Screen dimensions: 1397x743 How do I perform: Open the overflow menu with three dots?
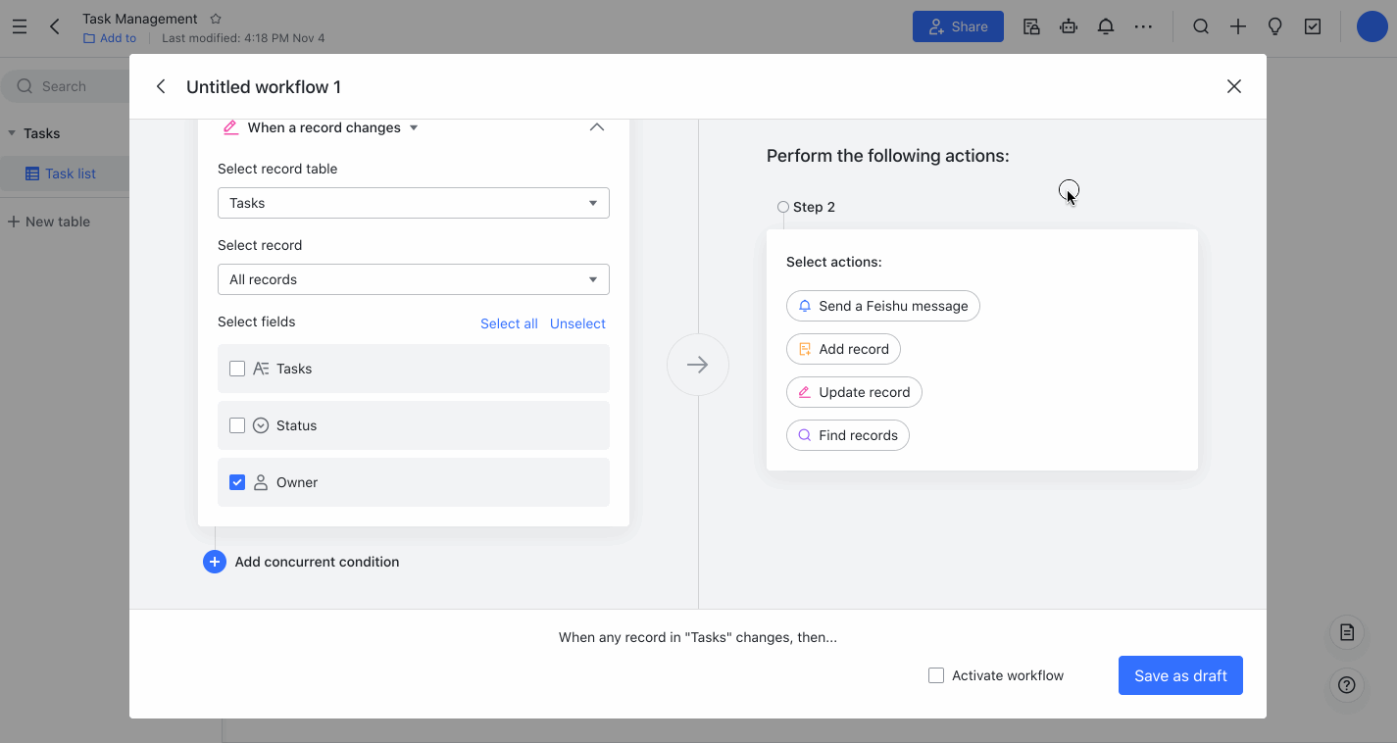click(1143, 26)
